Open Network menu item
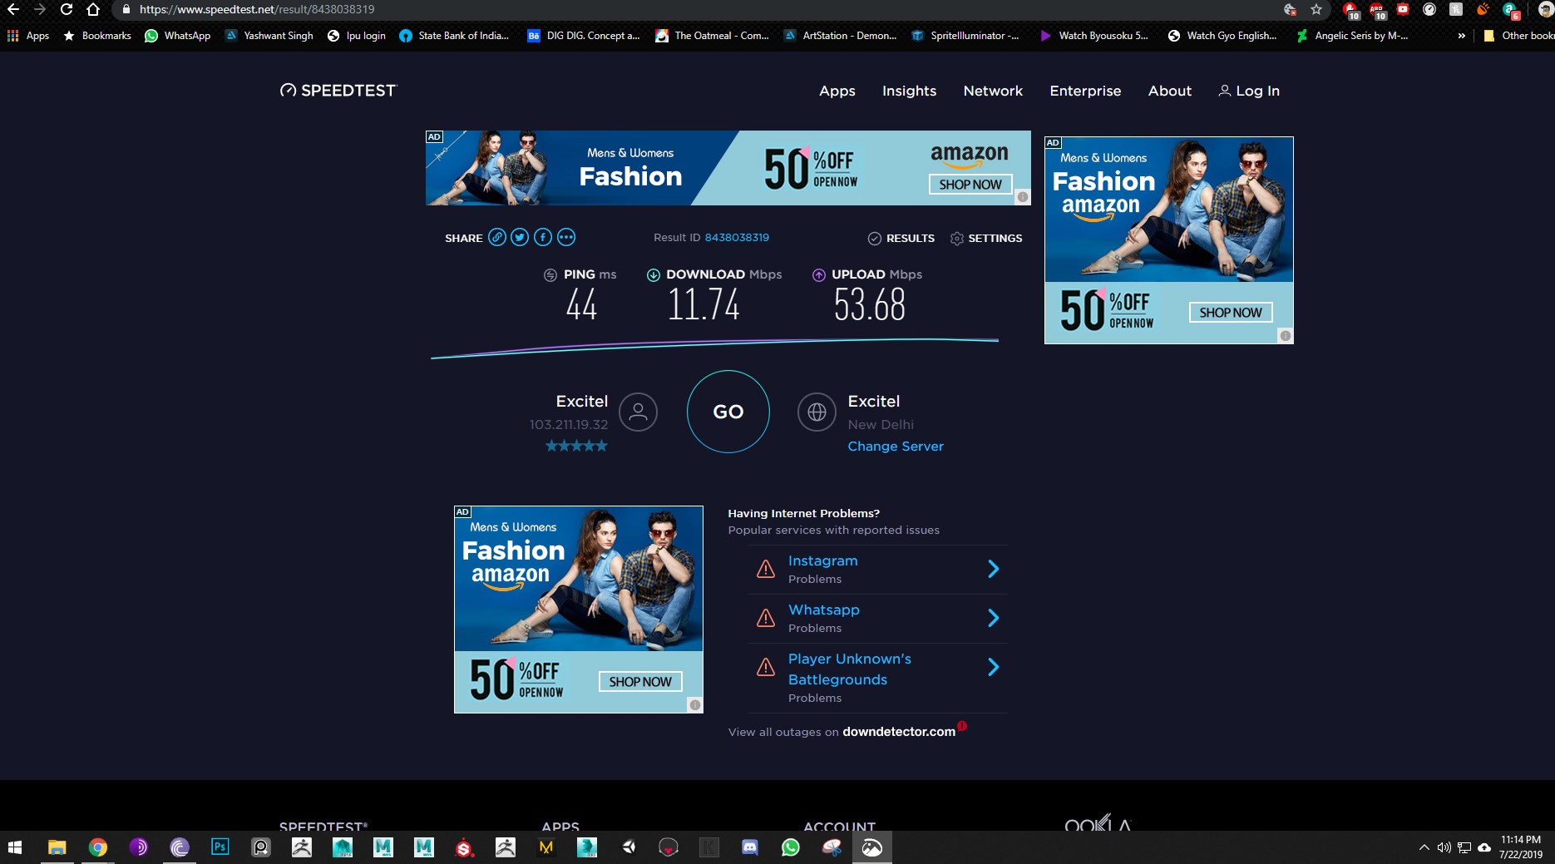 [x=993, y=91]
